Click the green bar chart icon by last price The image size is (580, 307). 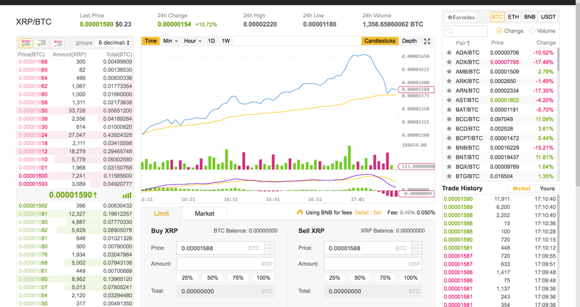[x=127, y=195]
